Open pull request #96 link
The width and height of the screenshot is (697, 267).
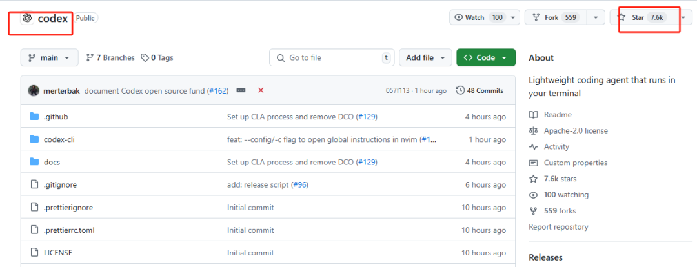[x=299, y=185]
